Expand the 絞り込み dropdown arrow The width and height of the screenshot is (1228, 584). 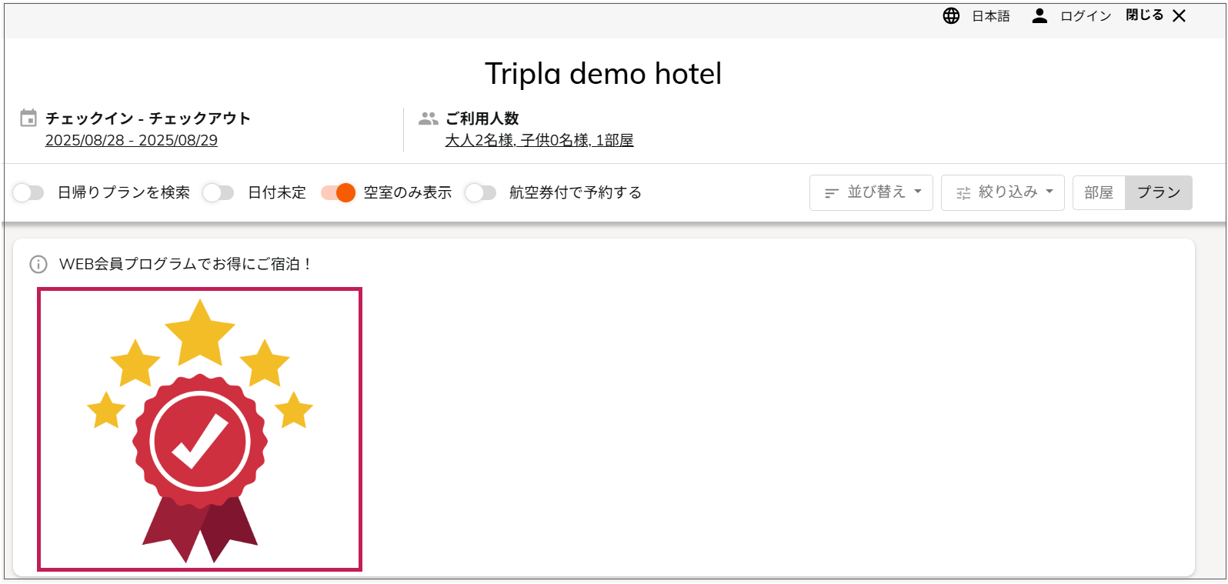1049,192
